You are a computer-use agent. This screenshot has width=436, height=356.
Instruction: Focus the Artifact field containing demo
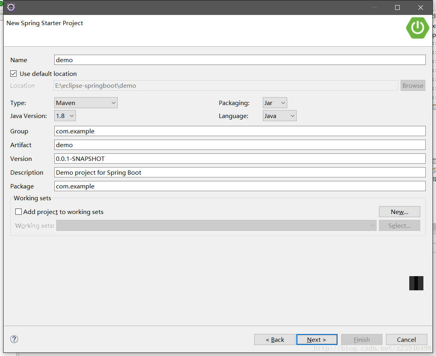240,145
